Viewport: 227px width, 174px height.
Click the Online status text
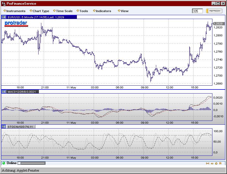[x=12, y=163]
